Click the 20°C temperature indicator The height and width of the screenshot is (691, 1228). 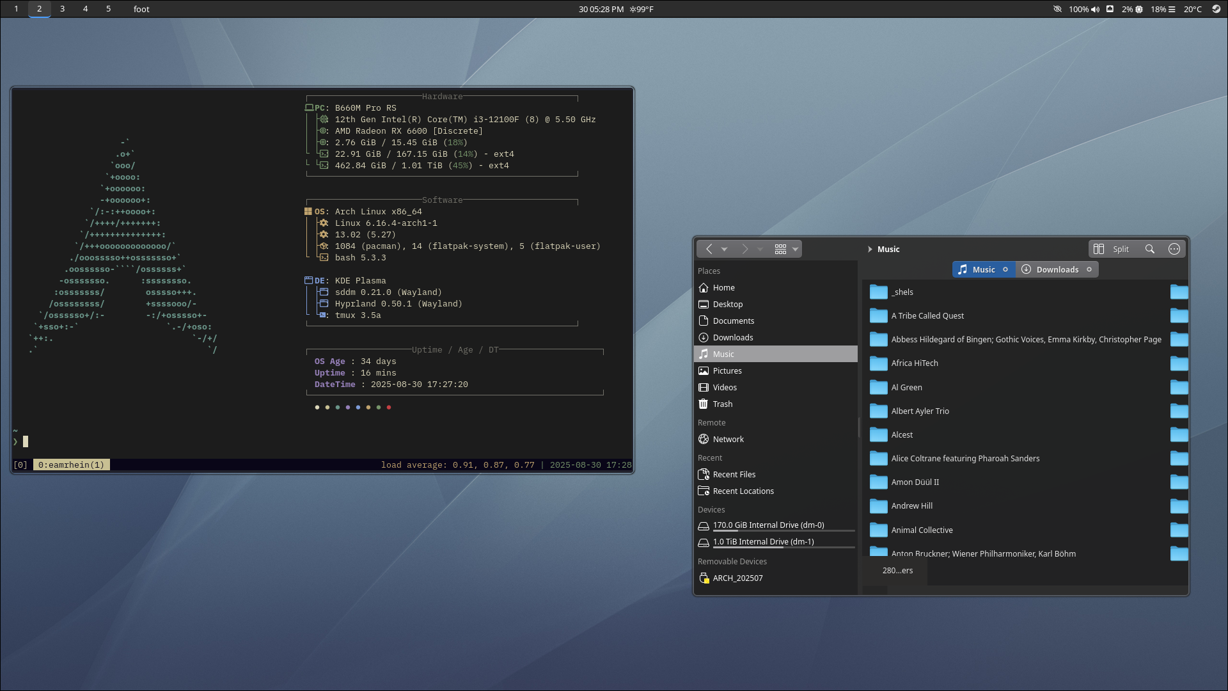coord(1192,9)
